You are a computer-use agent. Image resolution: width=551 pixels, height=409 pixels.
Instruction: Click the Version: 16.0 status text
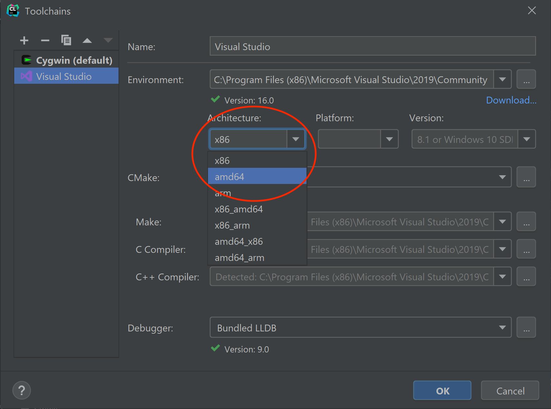click(x=249, y=101)
